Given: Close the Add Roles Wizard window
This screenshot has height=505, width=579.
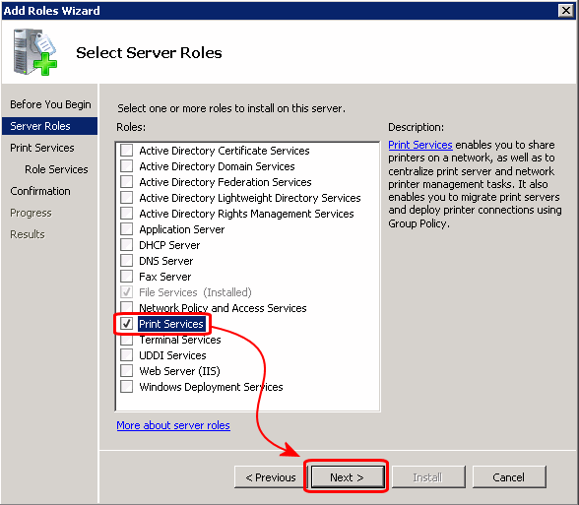Looking at the screenshot, I should [565, 11].
